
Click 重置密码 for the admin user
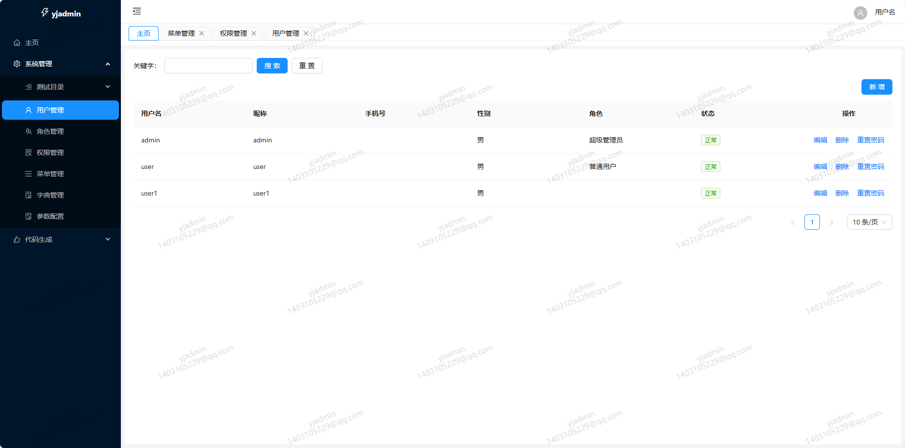click(x=870, y=140)
